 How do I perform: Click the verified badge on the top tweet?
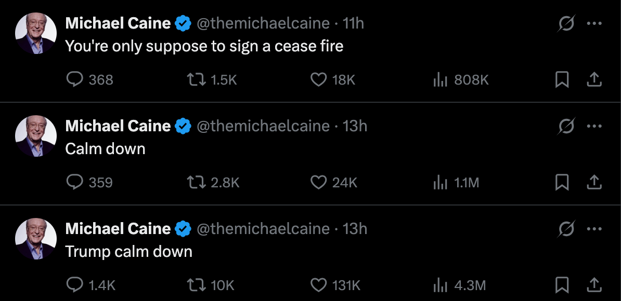pos(182,23)
